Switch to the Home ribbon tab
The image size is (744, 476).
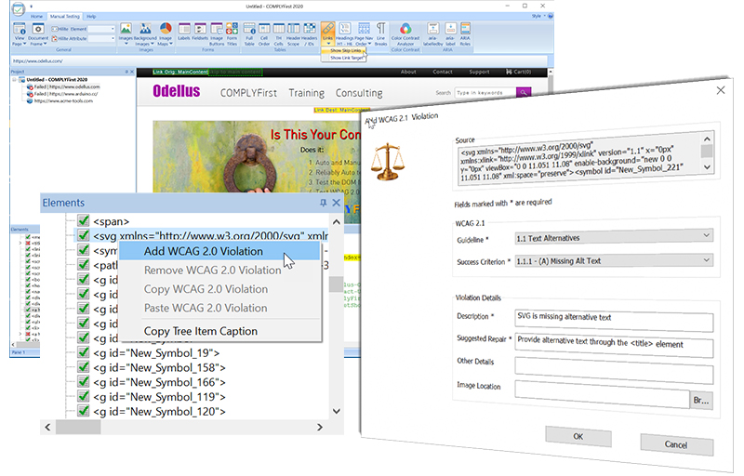pyautogui.click(x=36, y=16)
